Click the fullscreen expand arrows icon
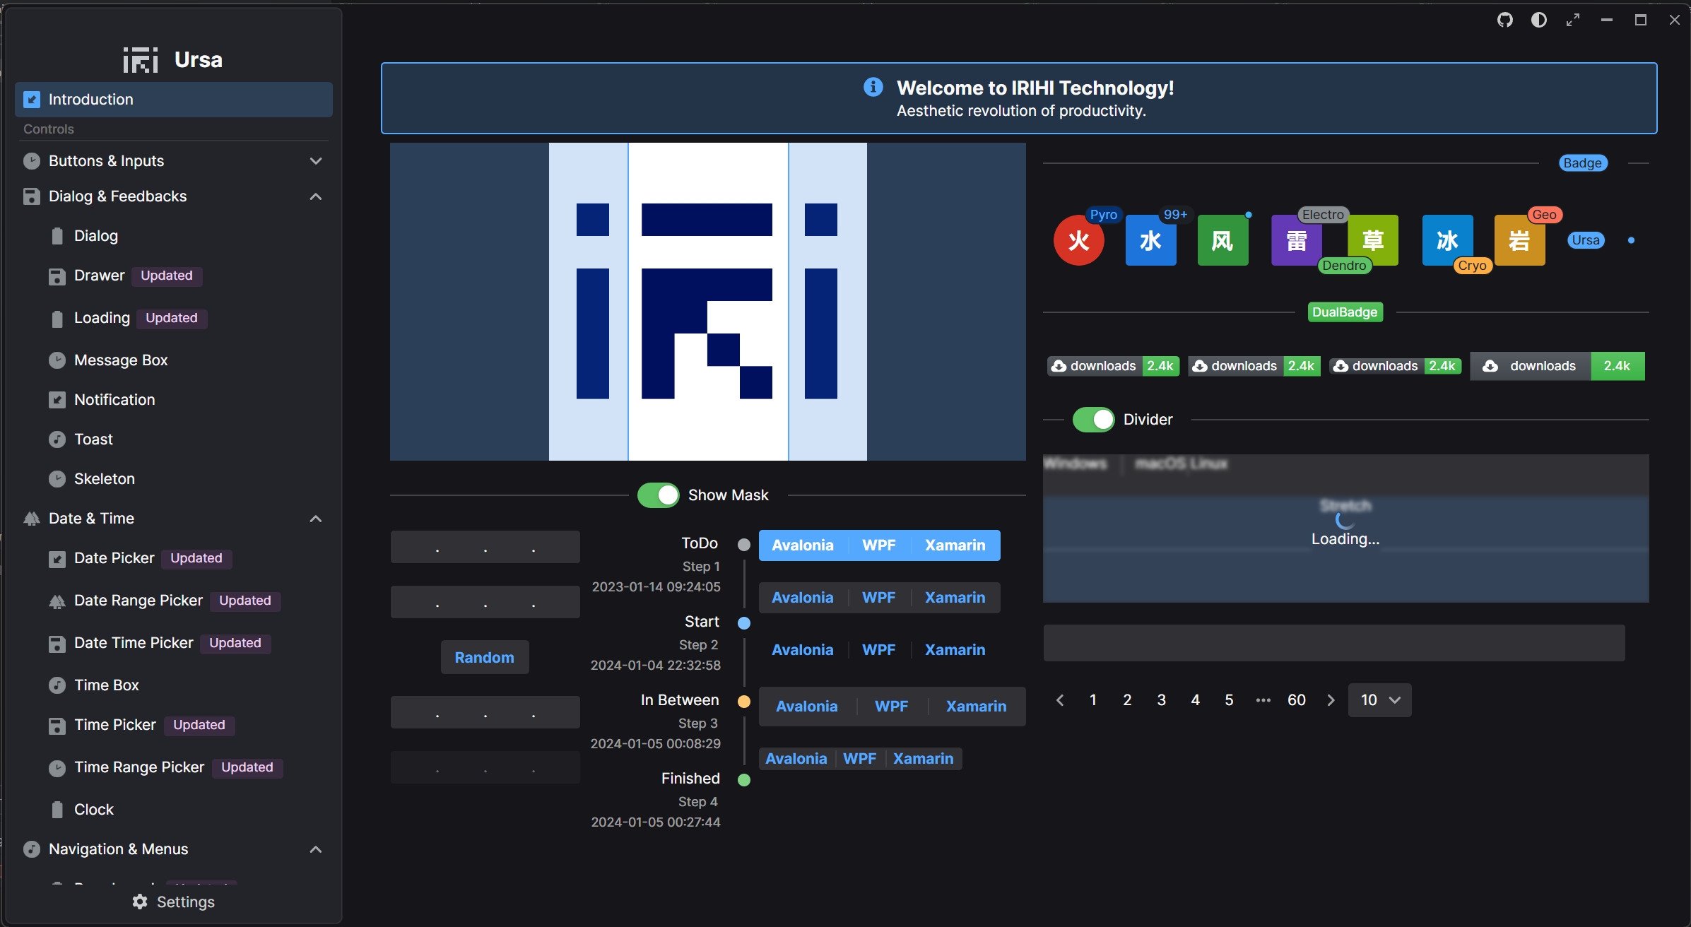The width and height of the screenshot is (1691, 927). click(x=1572, y=20)
